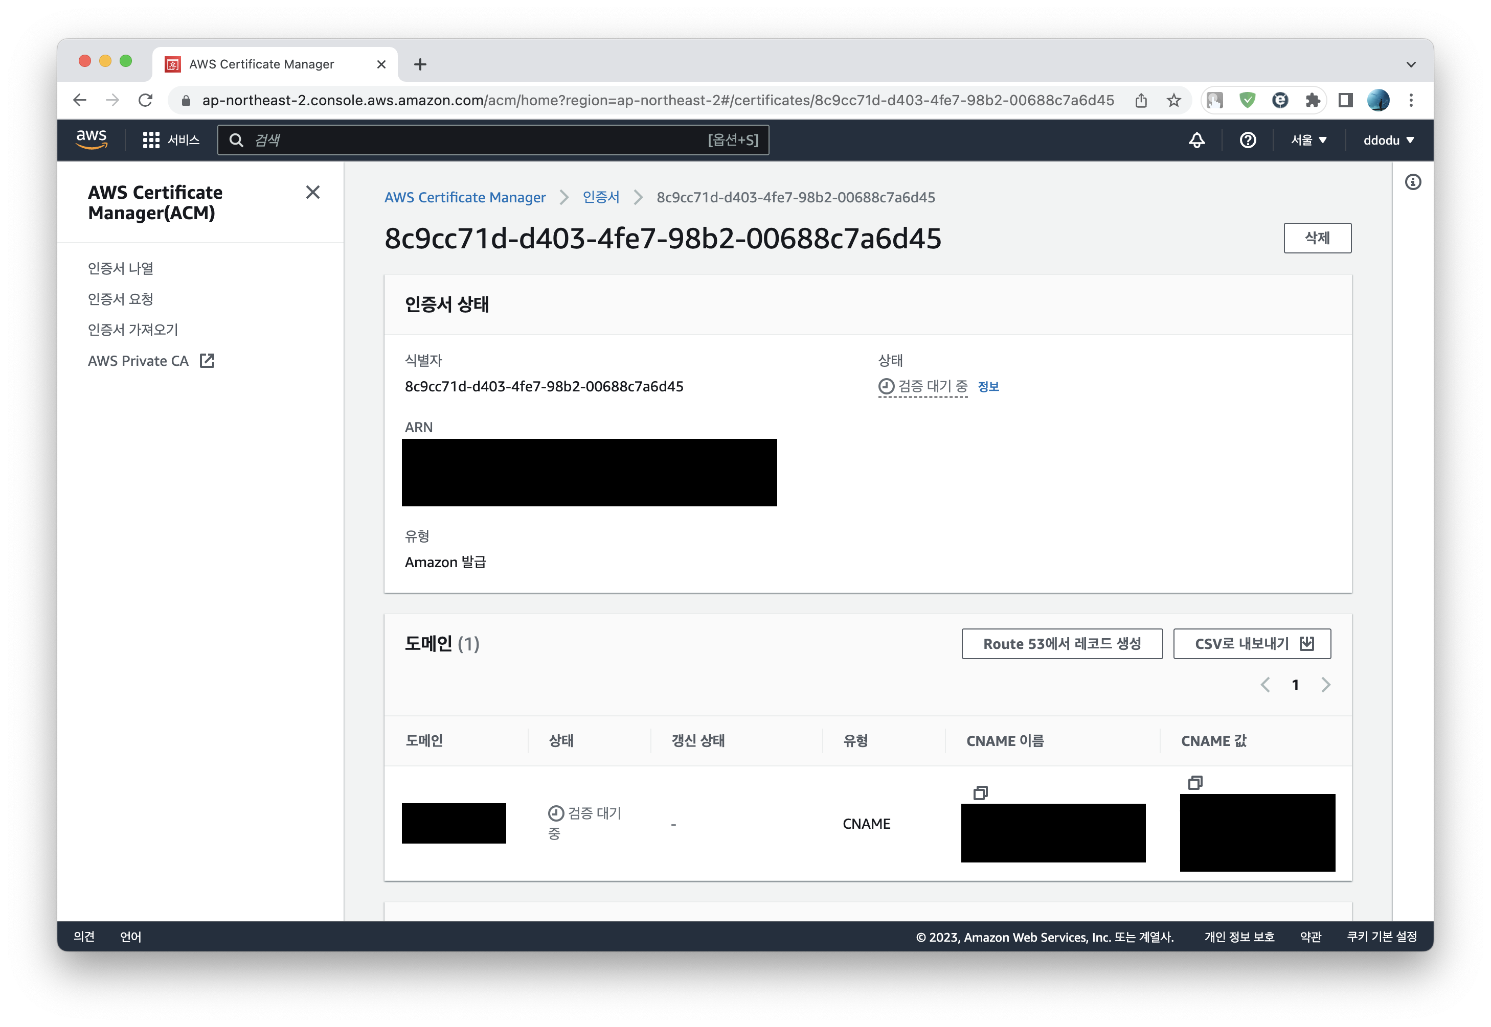Click the CNAME 이름 column header

(1005, 741)
